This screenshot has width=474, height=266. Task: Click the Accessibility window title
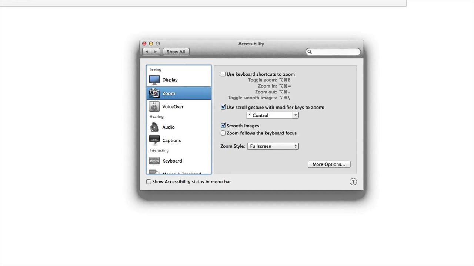(x=251, y=44)
